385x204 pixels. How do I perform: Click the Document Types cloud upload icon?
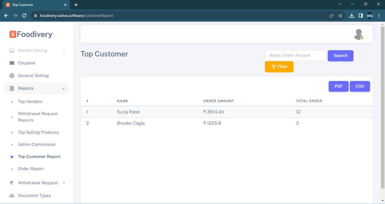pos(12,196)
